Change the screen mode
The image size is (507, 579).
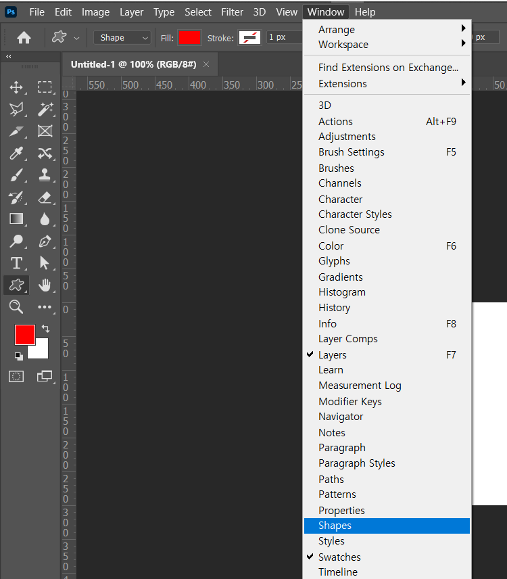click(45, 376)
